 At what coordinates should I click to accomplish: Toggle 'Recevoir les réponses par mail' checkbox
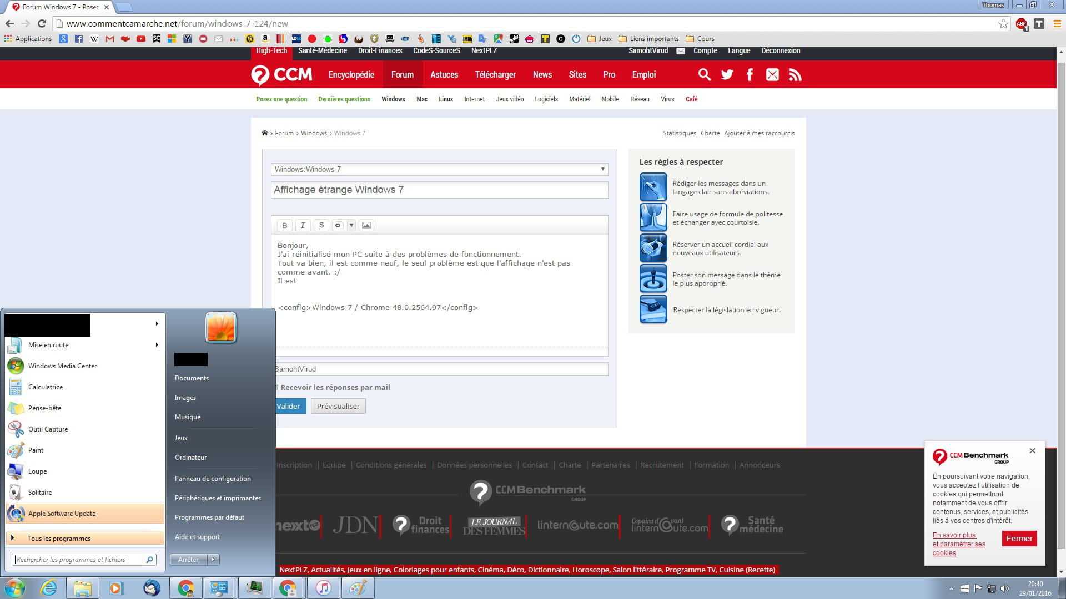pos(276,387)
